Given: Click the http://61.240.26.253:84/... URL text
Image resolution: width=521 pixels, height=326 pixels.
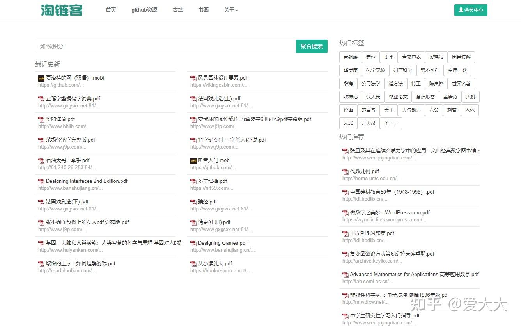Looking at the screenshot, I should pyautogui.click(x=67, y=168).
